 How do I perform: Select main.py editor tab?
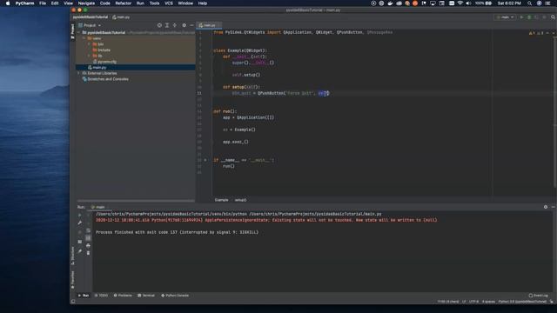(x=209, y=25)
